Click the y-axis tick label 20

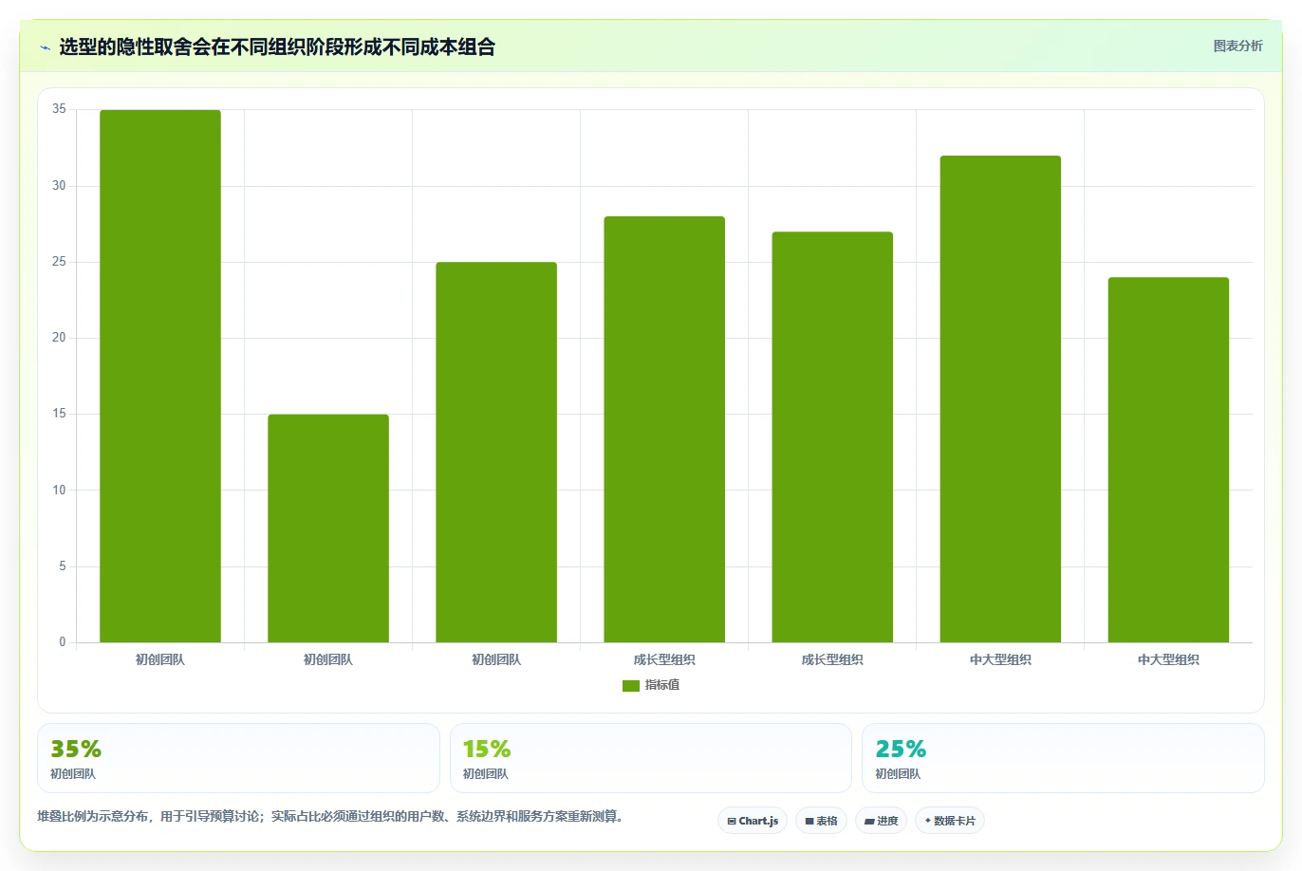(60, 338)
